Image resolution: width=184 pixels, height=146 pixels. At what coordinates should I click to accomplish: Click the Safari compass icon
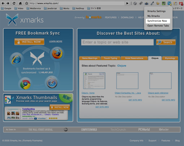pyautogui.click(x=52, y=83)
